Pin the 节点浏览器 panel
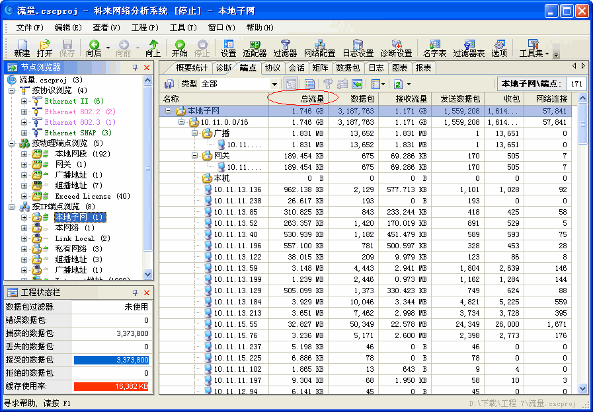The image size is (593, 412). pos(136,67)
